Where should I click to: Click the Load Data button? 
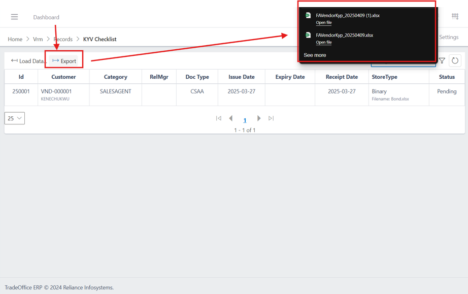(28, 61)
